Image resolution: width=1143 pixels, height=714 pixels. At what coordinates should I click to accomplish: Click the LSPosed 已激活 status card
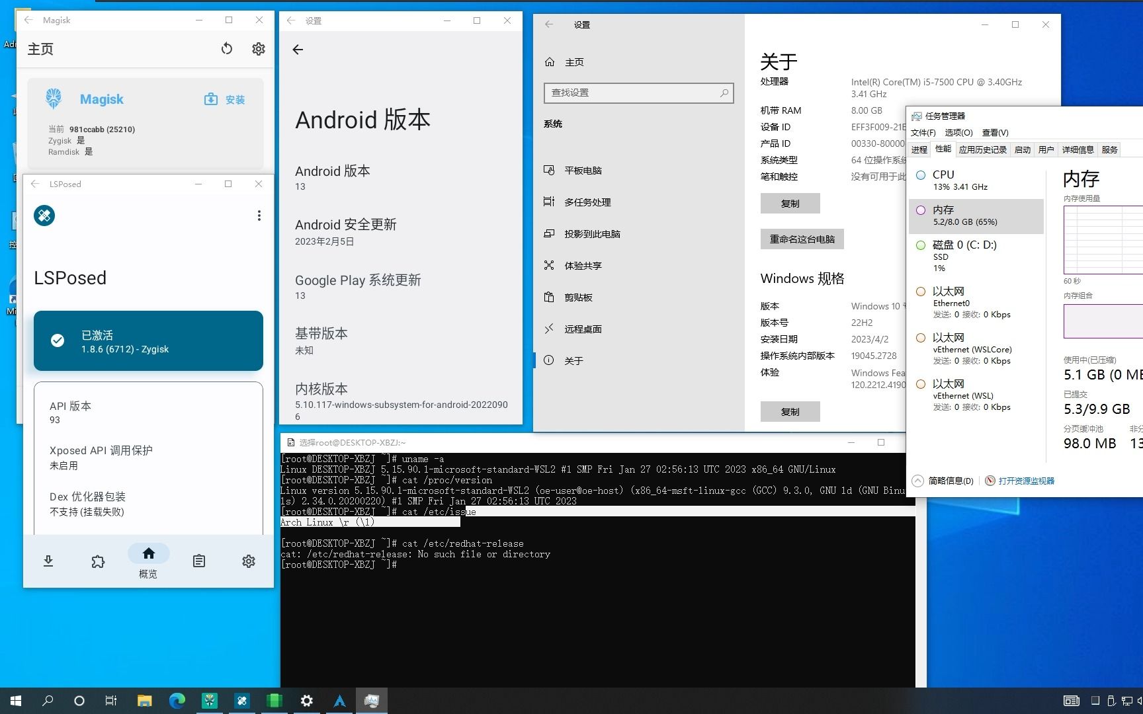point(148,341)
